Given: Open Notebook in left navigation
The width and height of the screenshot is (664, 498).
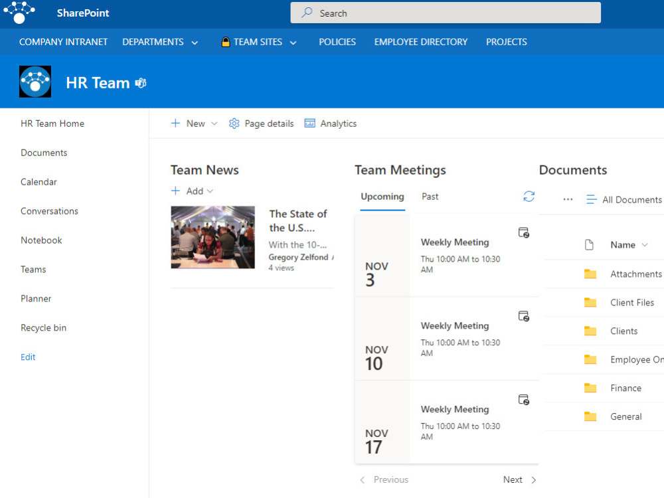Looking at the screenshot, I should (41, 240).
